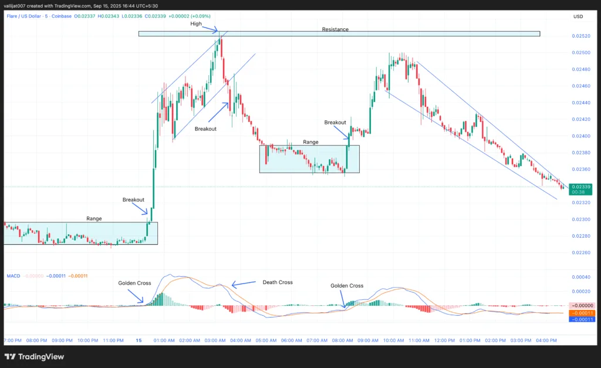Screen dimensions: 601x368
Task: Click price axis label 0.02380
Action: 581,153
